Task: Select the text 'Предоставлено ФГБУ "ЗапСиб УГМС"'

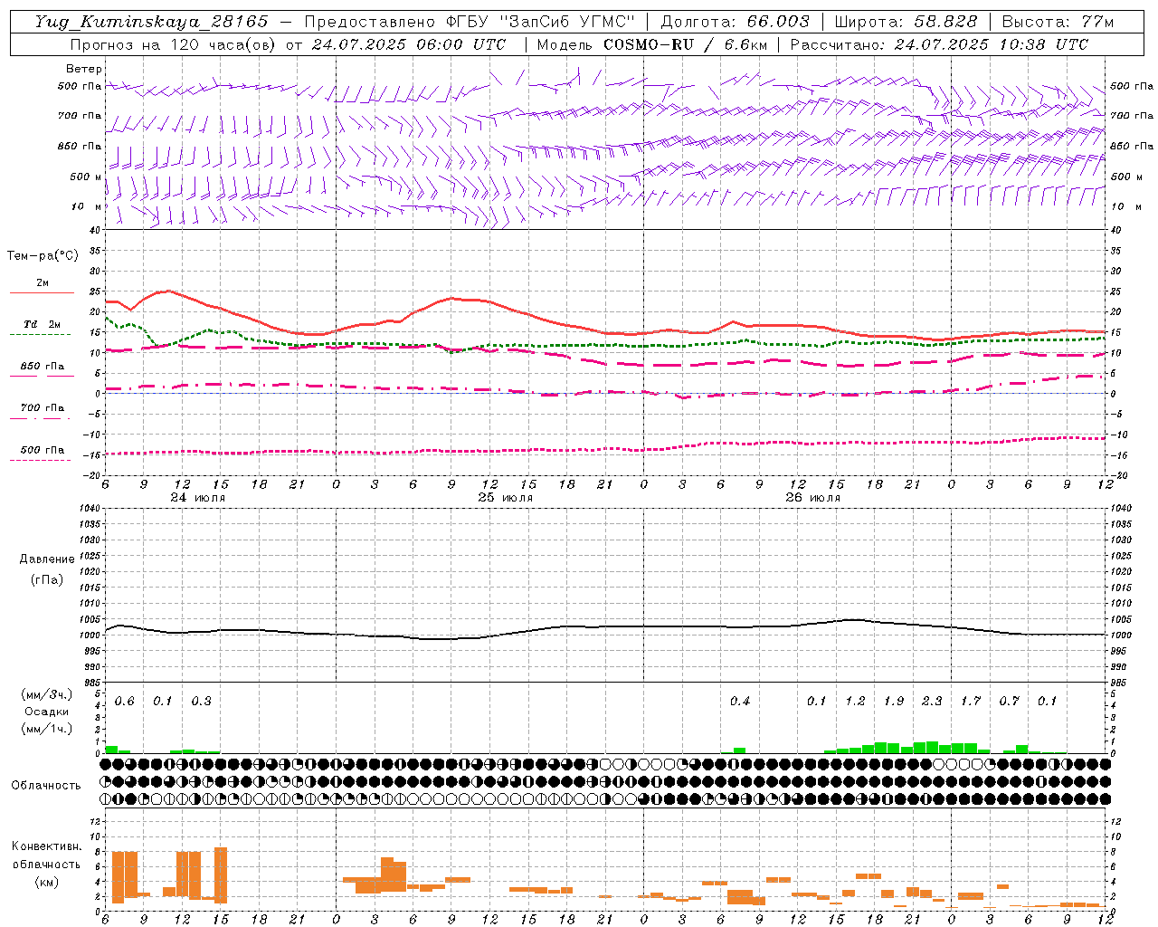Action: pyautogui.click(x=470, y=22)
